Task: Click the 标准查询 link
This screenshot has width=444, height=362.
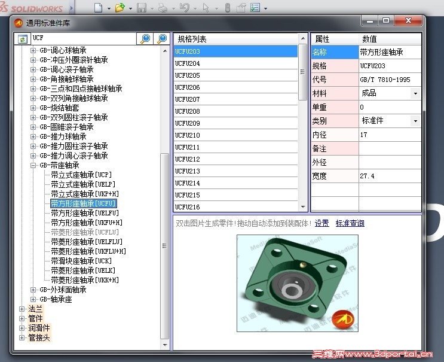Action: point(350,223)
